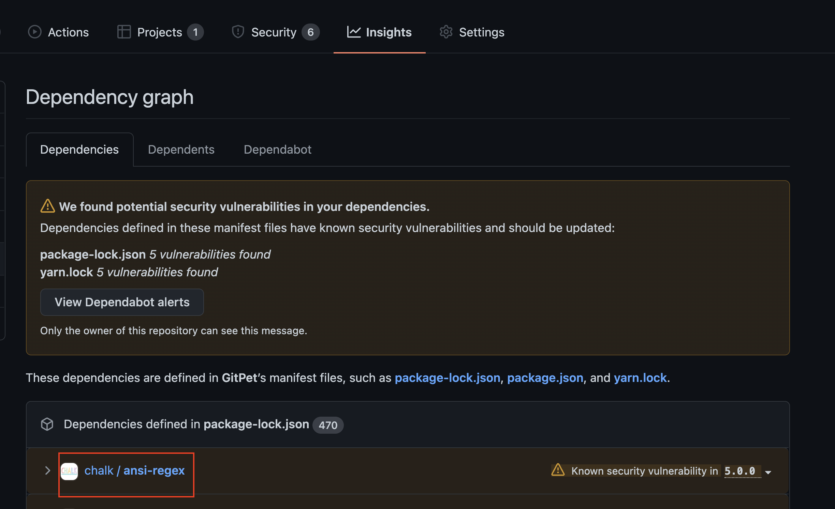This screenshot has height=509, width=835.
Task: Open the yarn.lock manifest link
Action: click(x=640, y=378)
